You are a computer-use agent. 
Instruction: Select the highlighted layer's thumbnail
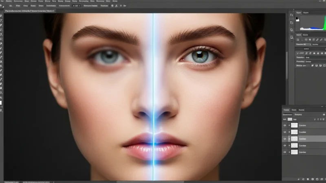coord(294,139)
